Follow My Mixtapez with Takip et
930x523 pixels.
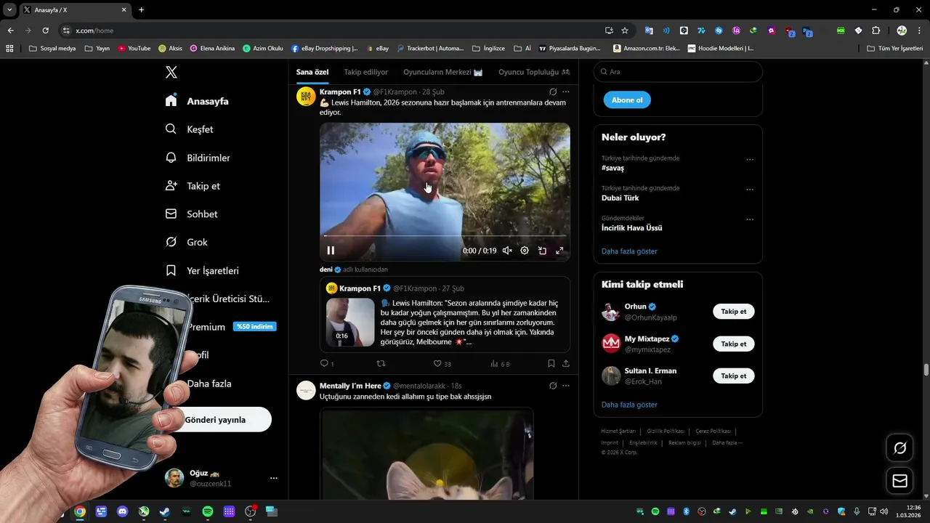(x=734, y=344)
